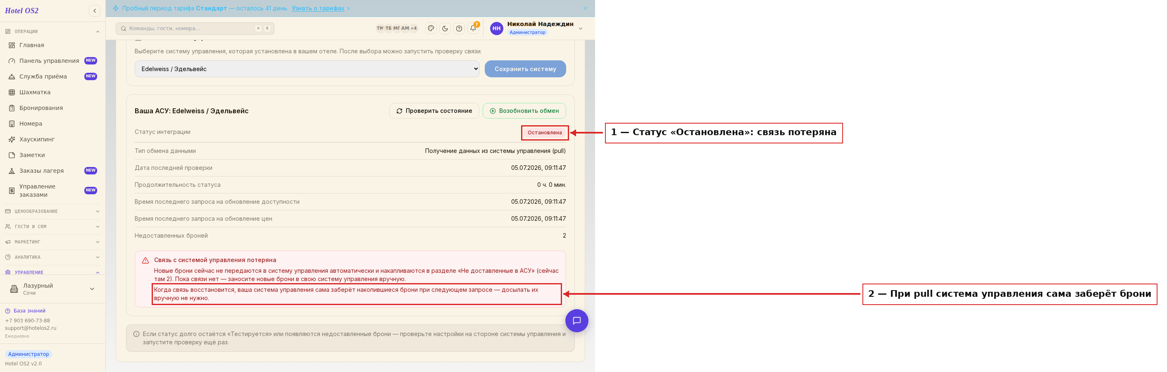Click the НН user avatar
Screen dimensions: 1167x372
[497, 28]
